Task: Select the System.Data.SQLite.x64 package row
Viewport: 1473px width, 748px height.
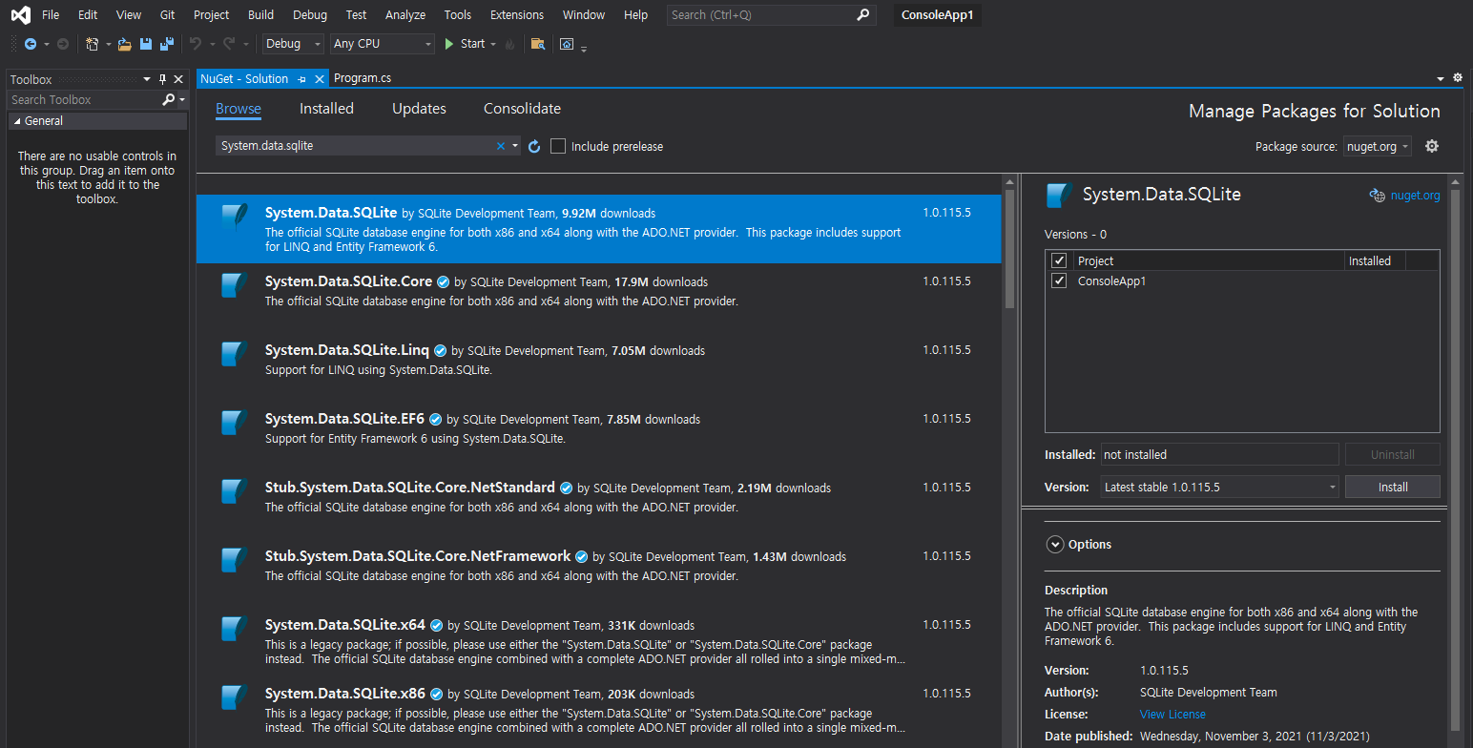Action: pyautogui.click(x=599, y=641)
